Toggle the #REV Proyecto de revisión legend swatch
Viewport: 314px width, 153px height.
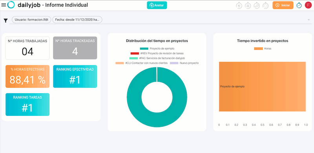pos(135,53)
